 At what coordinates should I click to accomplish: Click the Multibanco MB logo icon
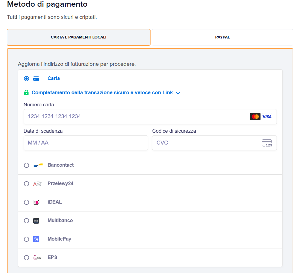click(36, 221)
